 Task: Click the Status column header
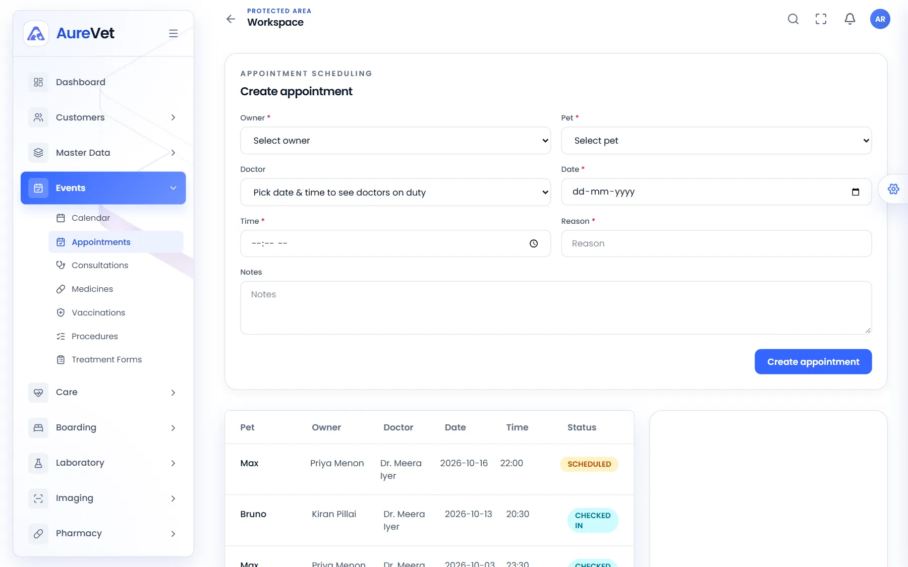click(x=582, y=427)
